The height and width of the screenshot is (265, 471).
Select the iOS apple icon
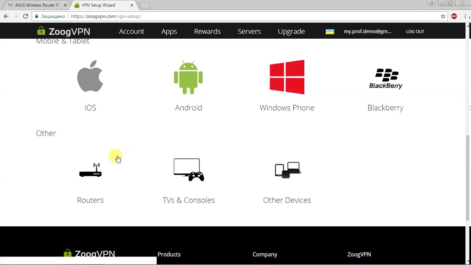click(x=90, y=76)
